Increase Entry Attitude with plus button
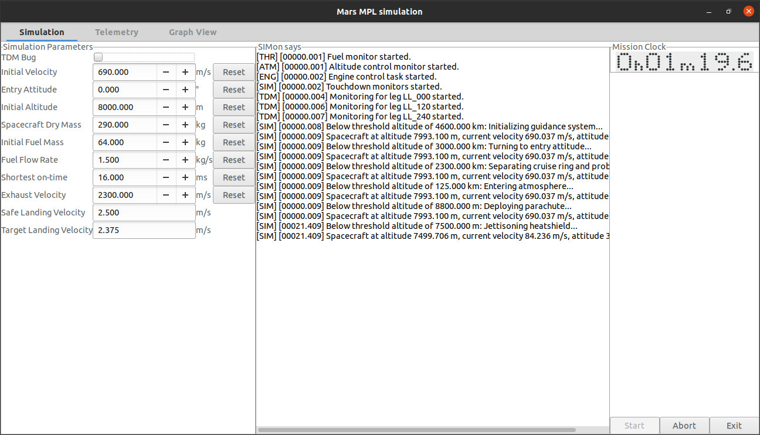Viewport: 760px width, 435px height. (x=185, y=90)
